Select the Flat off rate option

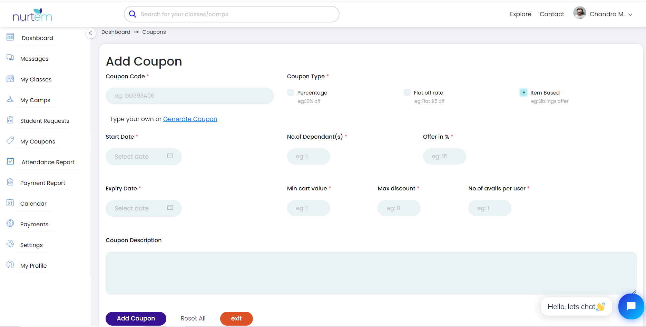[x=407, y=92]
